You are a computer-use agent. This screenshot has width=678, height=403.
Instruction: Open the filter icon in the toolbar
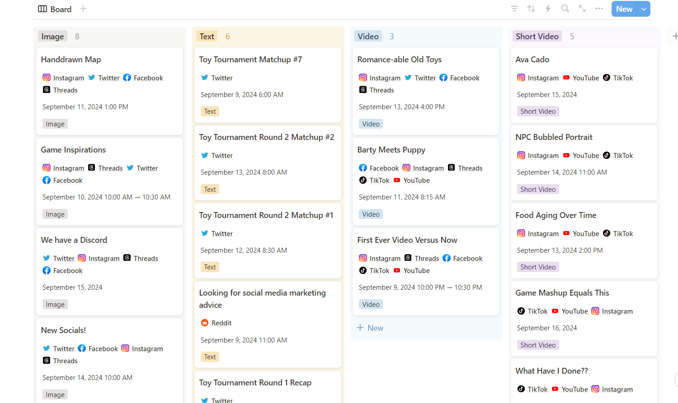point(514,9)
